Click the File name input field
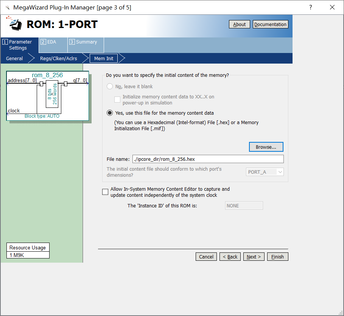The height and width of the screenshot is (316, 344). coord(208,159)
